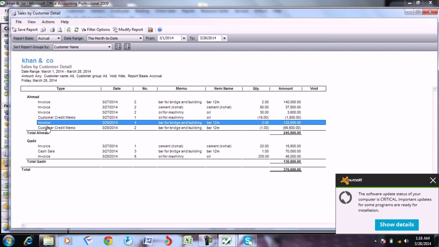Click the Save Report toolbar button
This screenshot has width=439, height=247.
(x=25, y=30)
